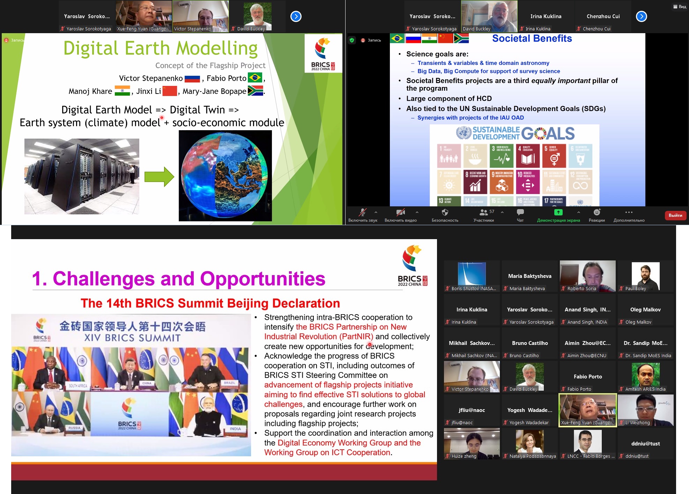The width and height of the screenshot is (689, 494).
Task: Click muted mic icon on Oleg Malkov tile
Action: [621, 322]
